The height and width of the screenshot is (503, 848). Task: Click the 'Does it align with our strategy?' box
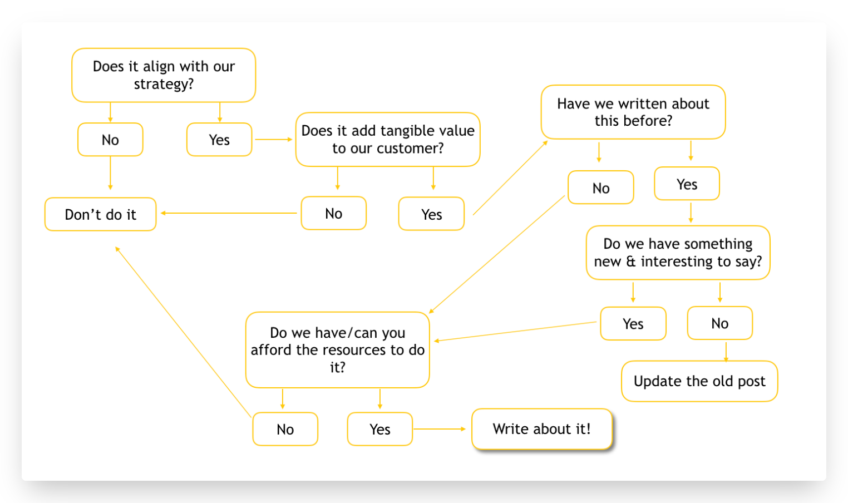point(164,75)
